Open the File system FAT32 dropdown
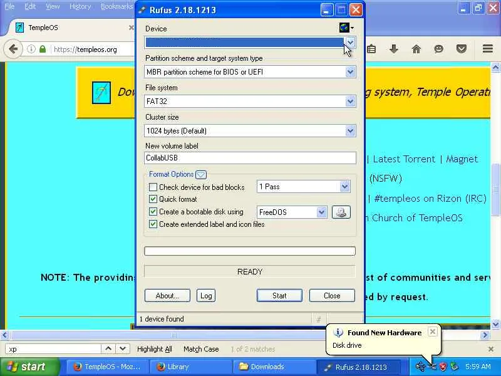501x376 pixels. click(x=350, y=101)
